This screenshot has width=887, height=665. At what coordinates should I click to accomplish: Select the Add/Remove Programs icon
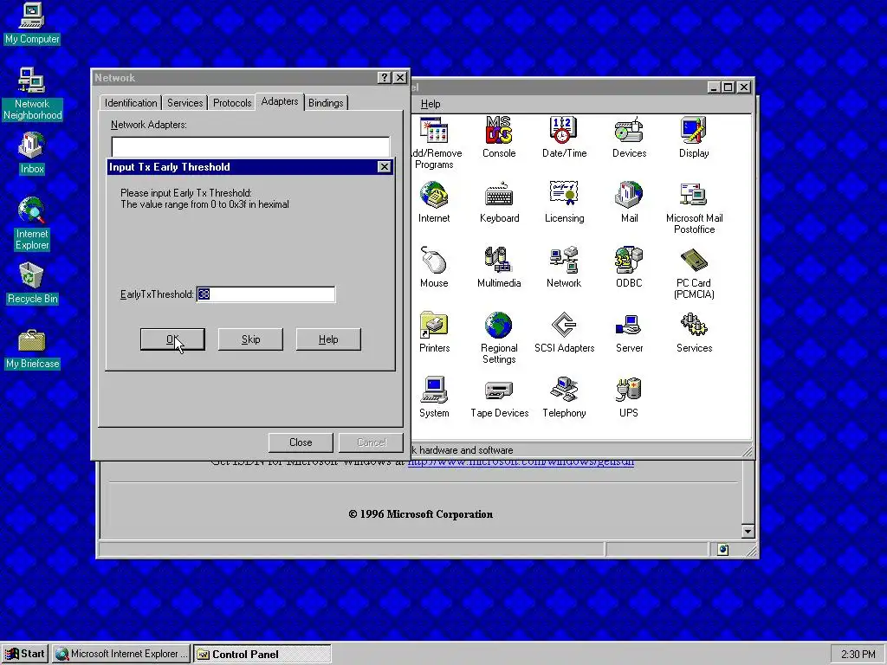point(434,143)
